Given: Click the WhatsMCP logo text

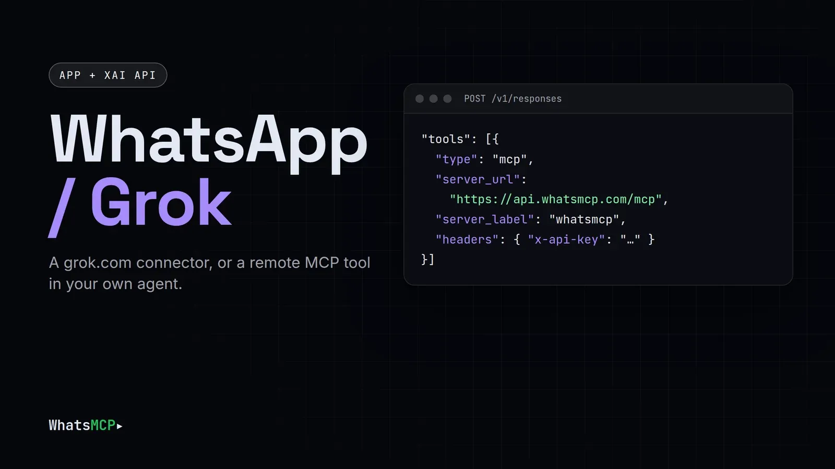Looking at the screenshot, I should click(x=82, y=425).
